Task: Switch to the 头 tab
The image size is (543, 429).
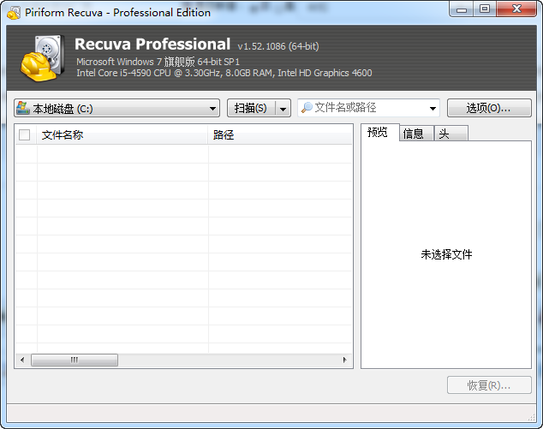Action: click(451, 134)
